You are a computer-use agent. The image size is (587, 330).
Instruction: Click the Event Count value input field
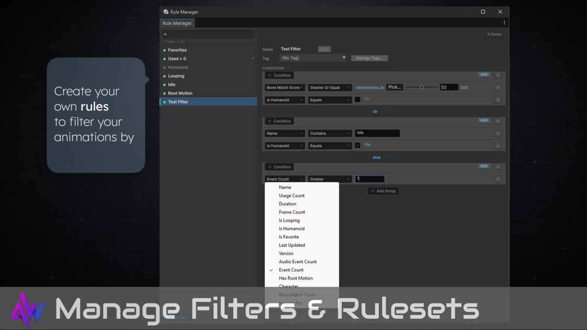click(x=370, y=179)
